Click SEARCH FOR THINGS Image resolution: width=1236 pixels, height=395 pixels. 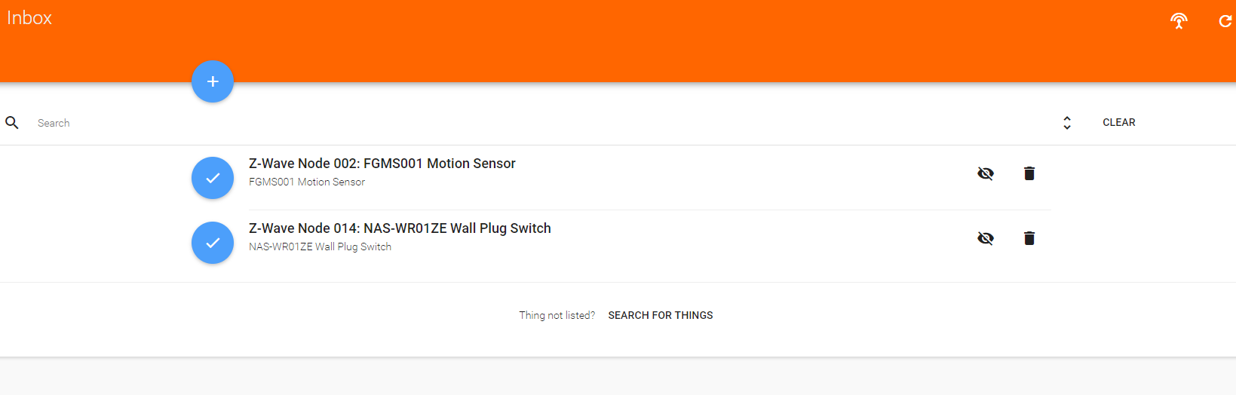[660, 315]
